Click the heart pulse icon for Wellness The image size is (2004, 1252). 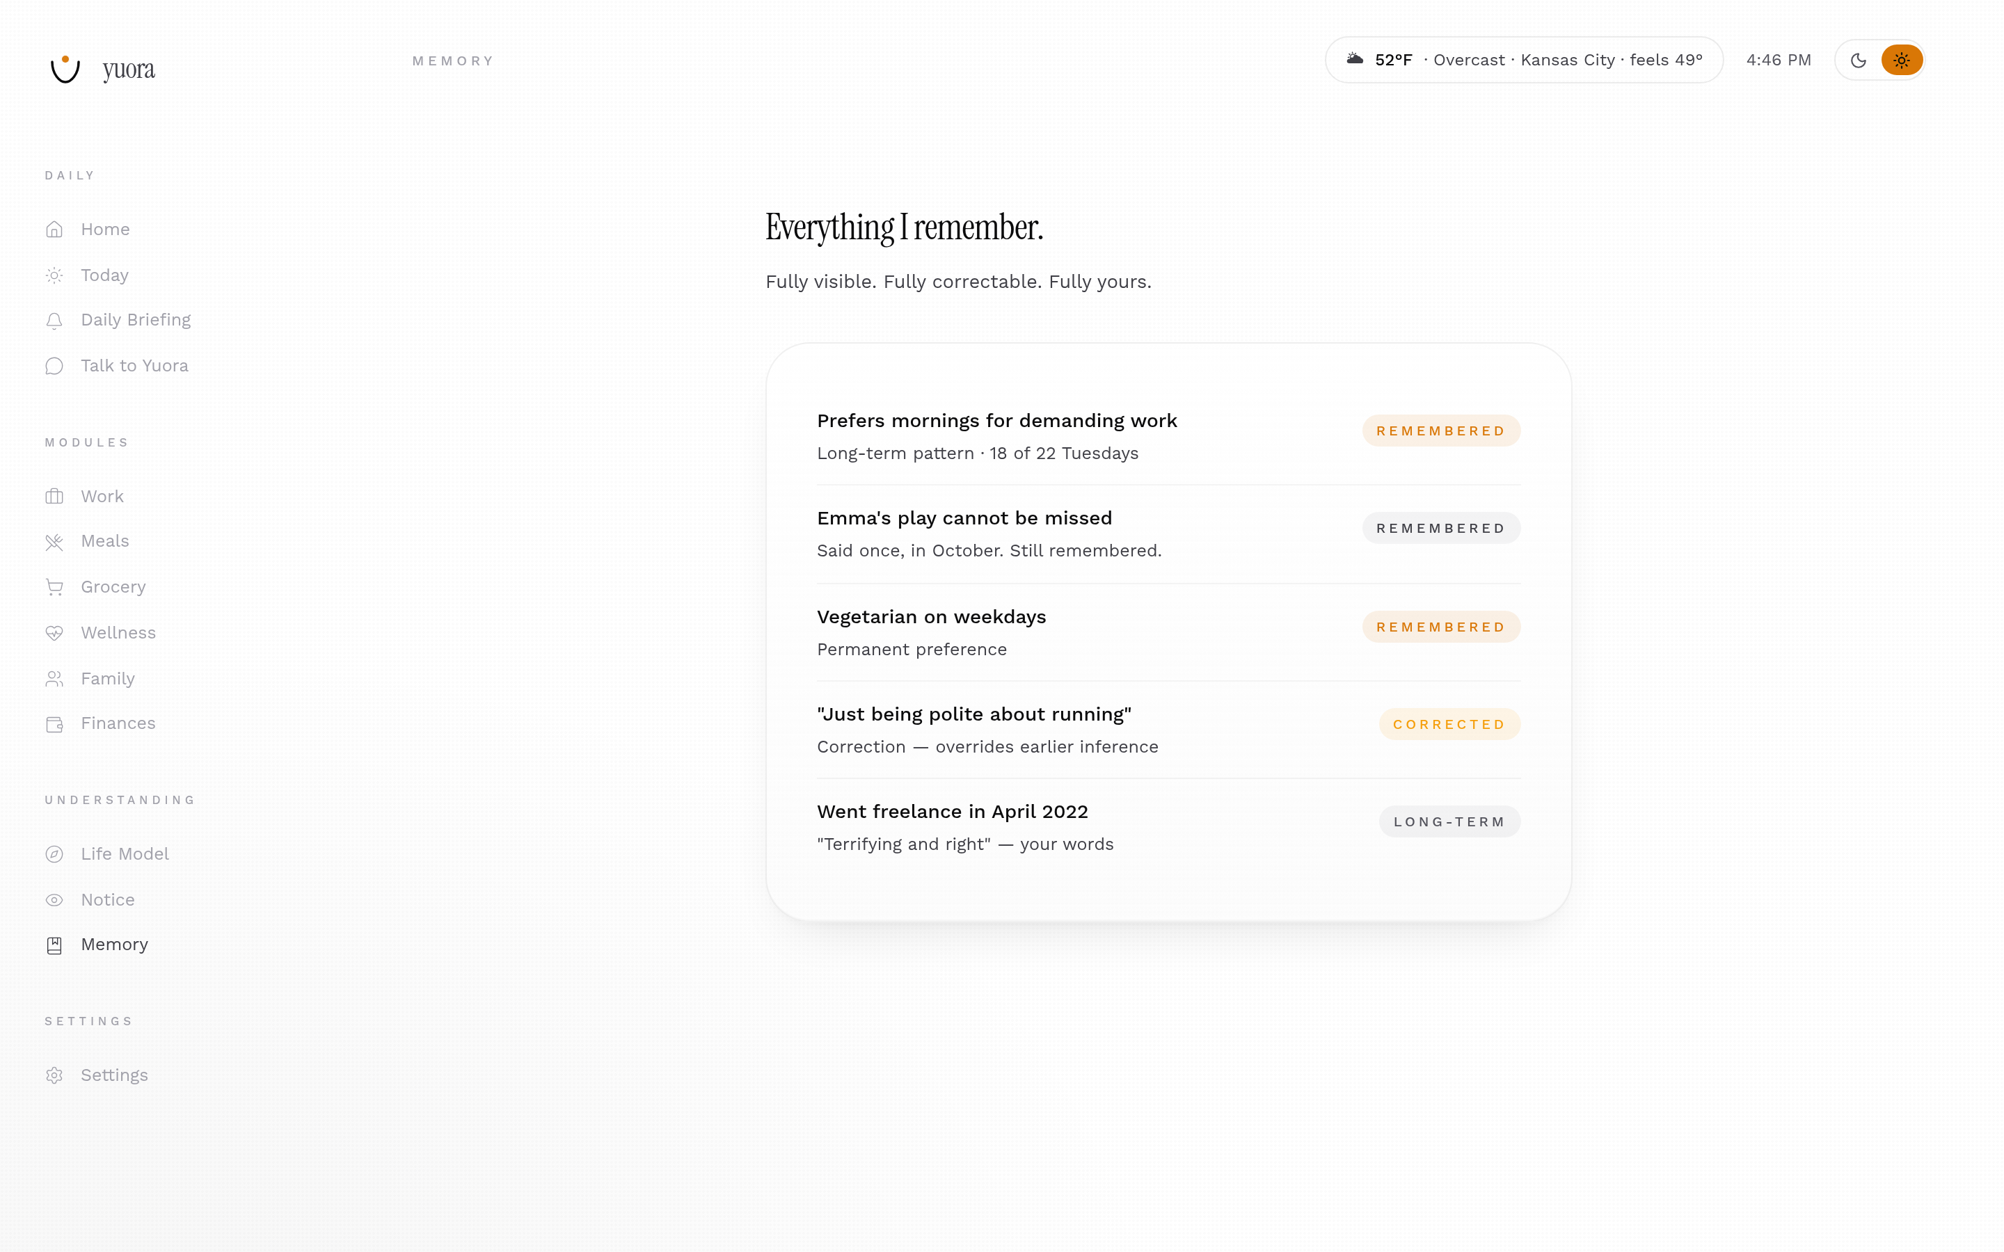(55, 633)
